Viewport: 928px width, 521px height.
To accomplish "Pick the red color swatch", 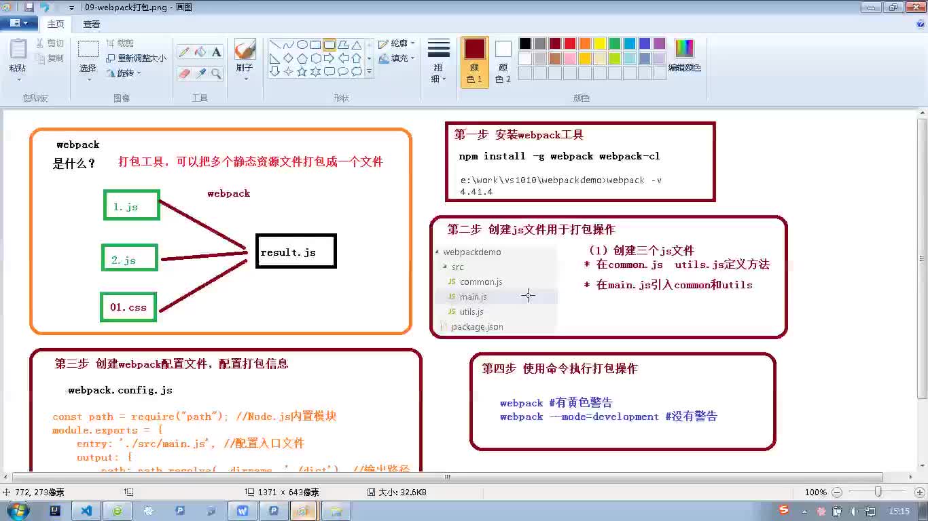I will pyautogui.click(x=570, y=43).
